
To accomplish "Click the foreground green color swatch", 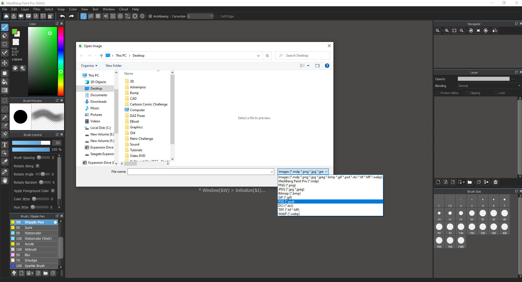I will [x=15, y=32].
